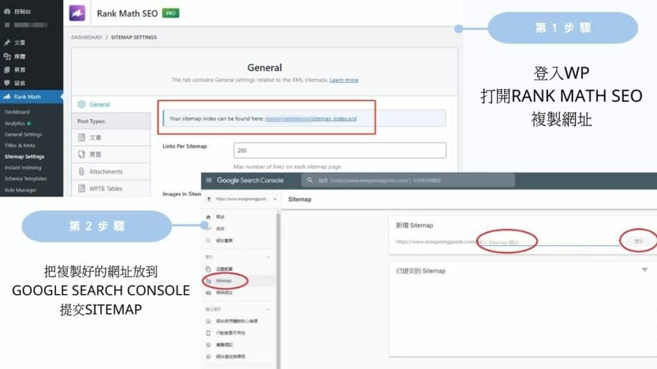Open Rank Math Dashboard submenu item

click(x=17, y=111)
